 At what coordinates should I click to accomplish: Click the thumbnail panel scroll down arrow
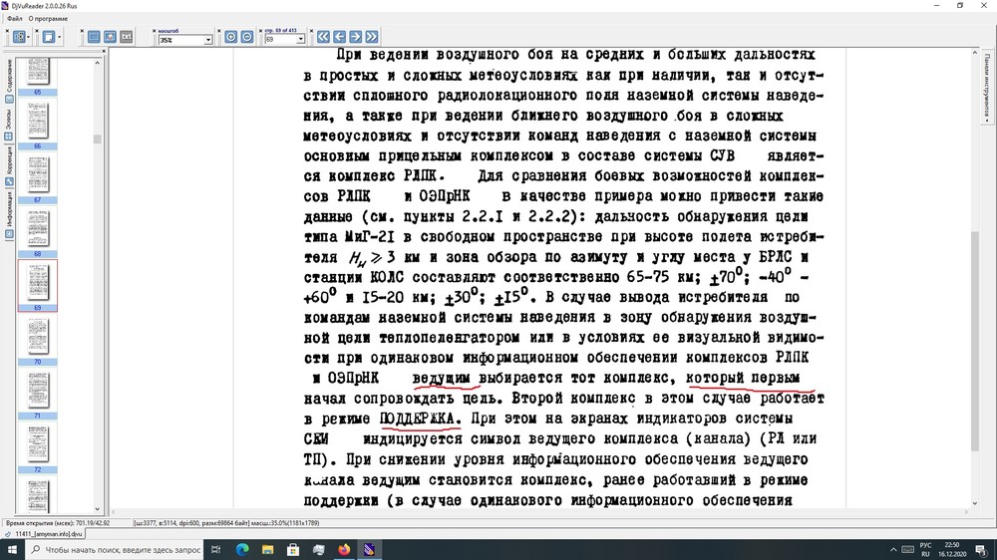98,508
